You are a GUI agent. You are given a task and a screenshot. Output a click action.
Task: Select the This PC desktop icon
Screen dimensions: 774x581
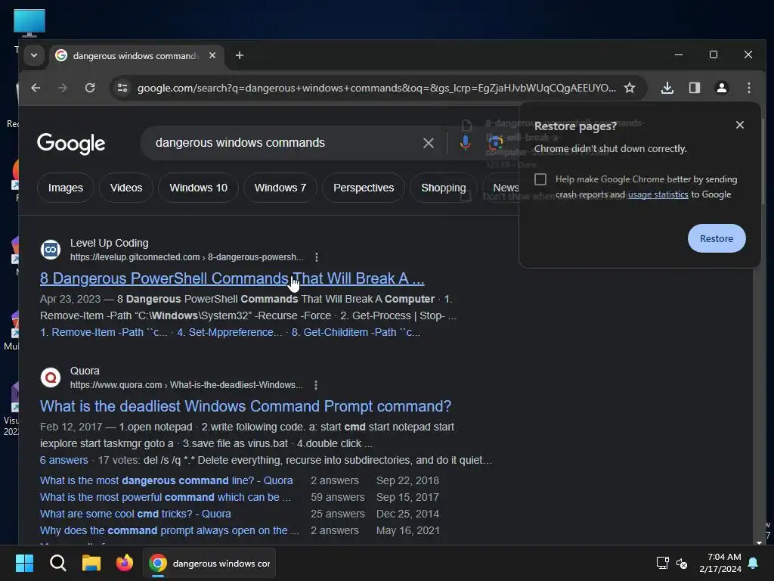pyautogui.click(x=29, y=23)
